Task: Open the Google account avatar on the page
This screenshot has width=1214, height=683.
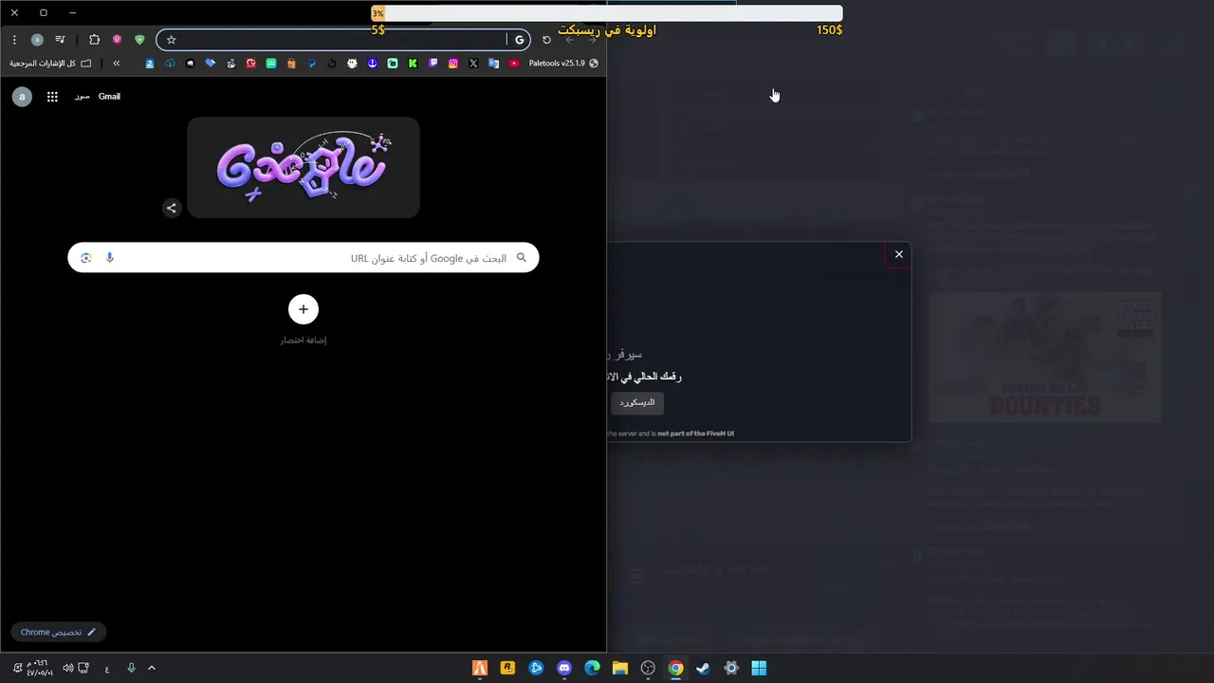Action: coord(22,96)
